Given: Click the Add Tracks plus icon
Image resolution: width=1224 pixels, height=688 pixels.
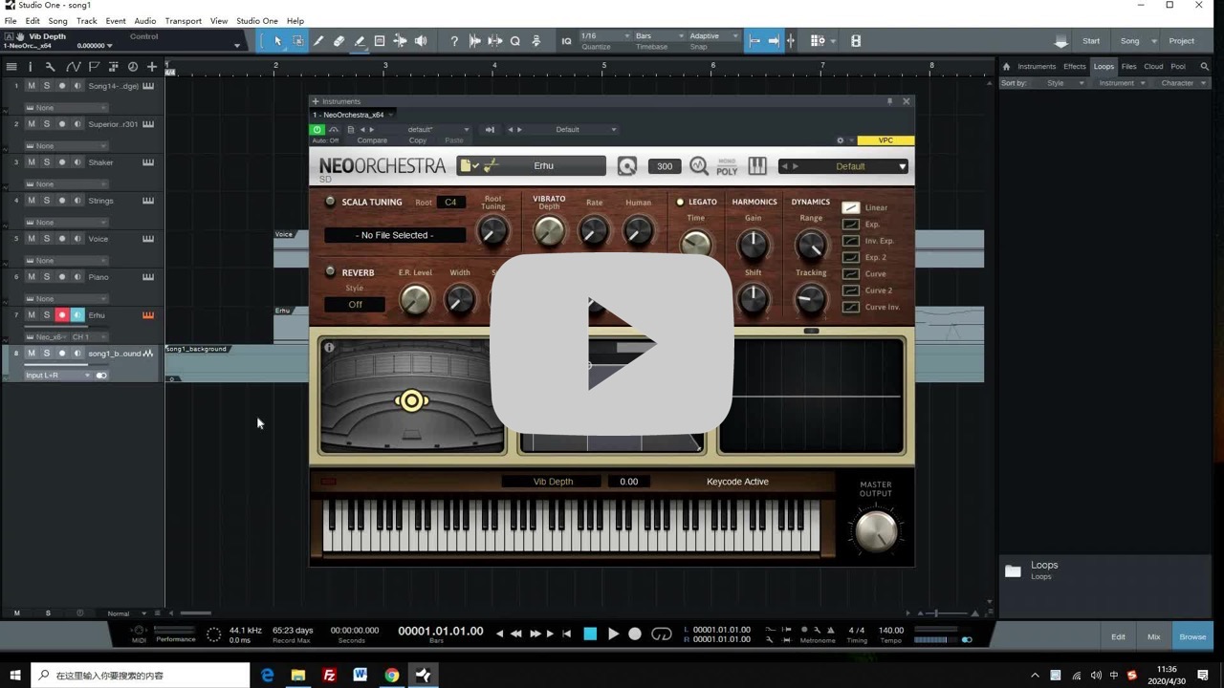Looking at the screenshot, I should coord(151,67).
